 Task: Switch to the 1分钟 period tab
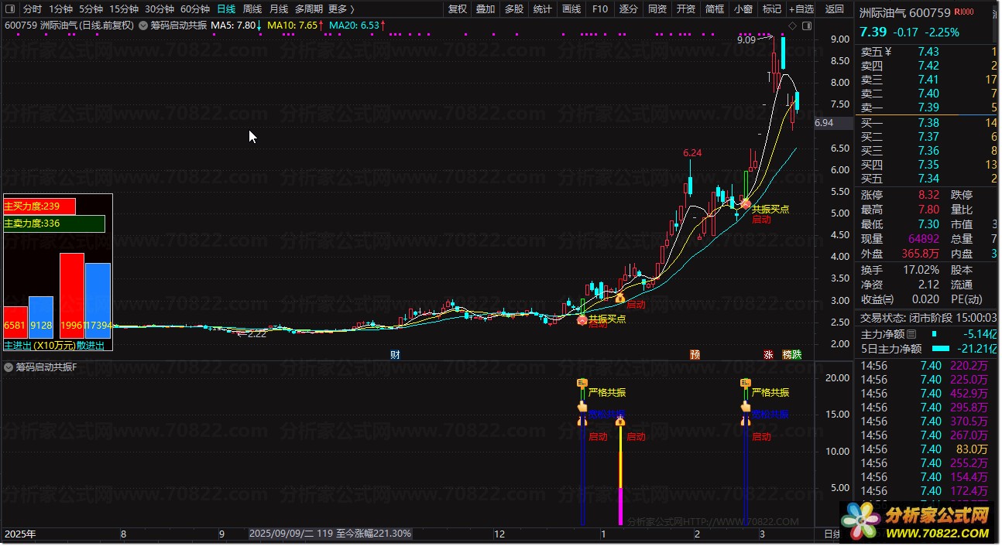click(60, 9)
